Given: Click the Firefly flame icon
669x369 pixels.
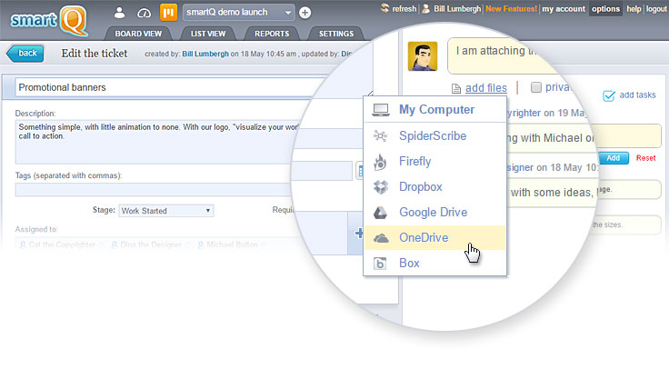Looking at the screenshot, I should click(x=380, y=162).
